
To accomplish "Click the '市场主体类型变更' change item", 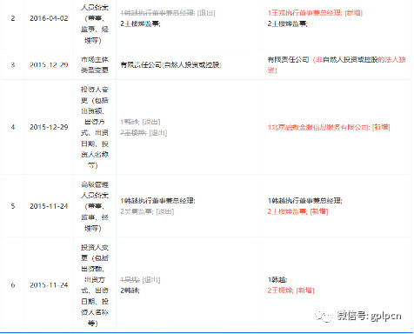I will pos(95,64).
